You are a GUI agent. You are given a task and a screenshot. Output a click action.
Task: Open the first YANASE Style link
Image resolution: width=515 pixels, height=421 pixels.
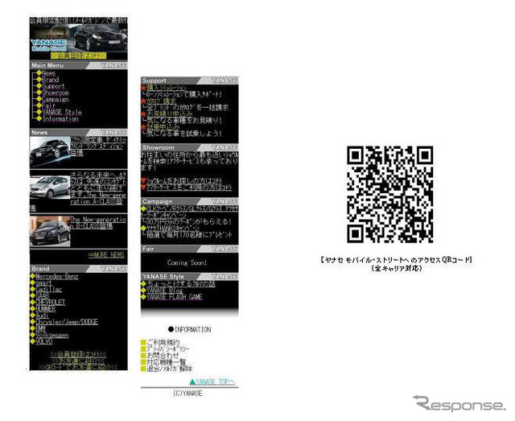180,283
